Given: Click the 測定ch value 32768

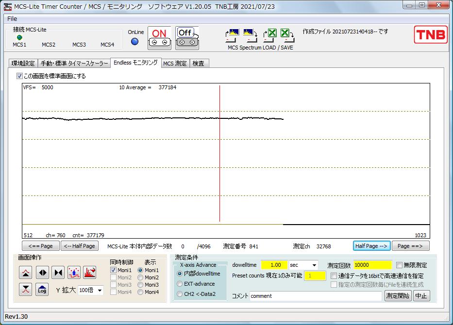Looking at the screenshot, I should coord(323,246).
